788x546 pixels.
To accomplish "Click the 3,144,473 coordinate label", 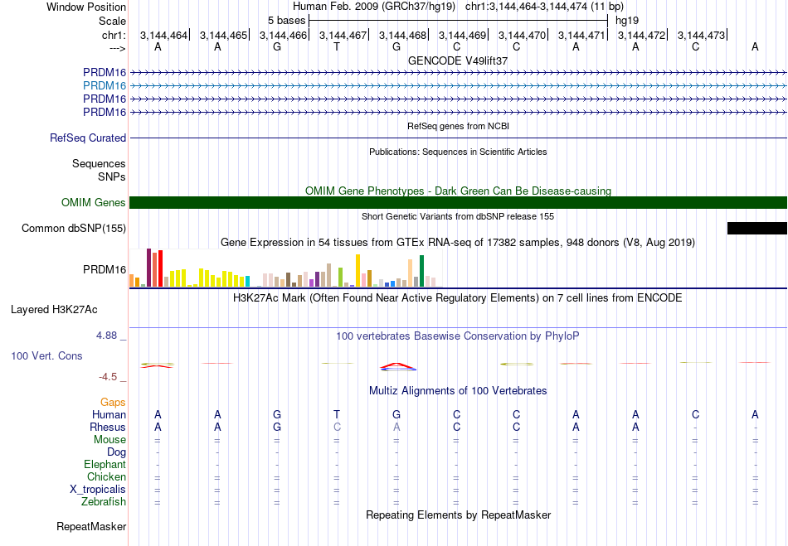I will pos(701,35).
